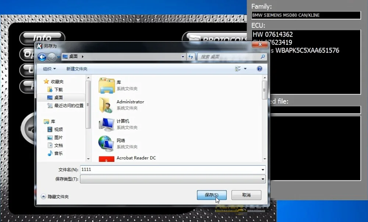Click the Administrator folder icon

(106, 105)
